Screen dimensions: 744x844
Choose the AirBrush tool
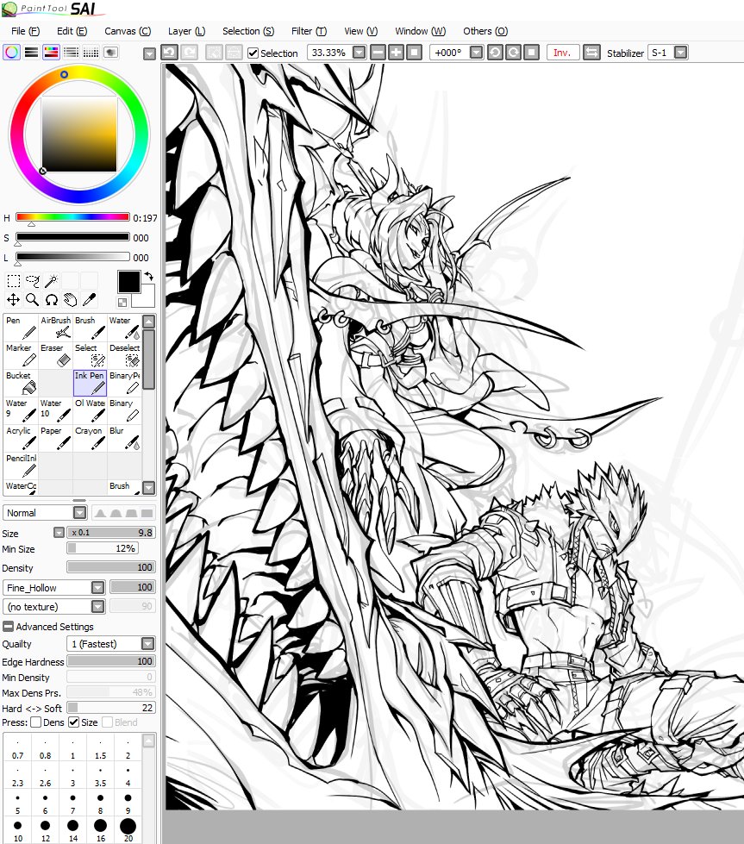point(55,328)
